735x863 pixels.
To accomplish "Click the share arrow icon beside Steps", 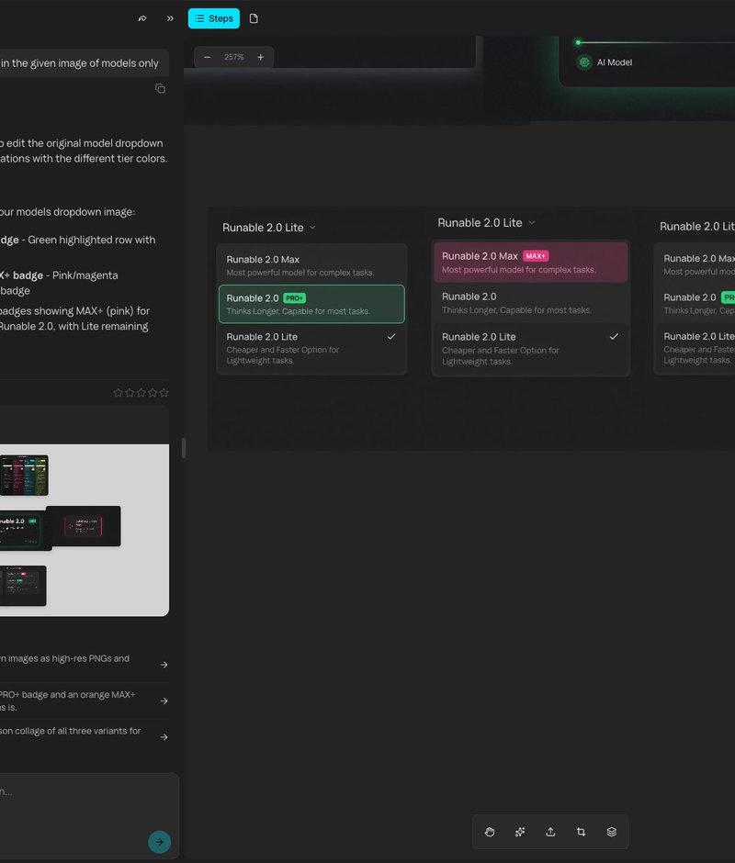I will [142, 18].
